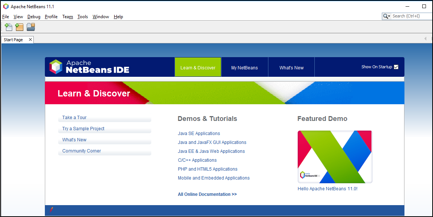Open the Tools menu

coord(83,17)
